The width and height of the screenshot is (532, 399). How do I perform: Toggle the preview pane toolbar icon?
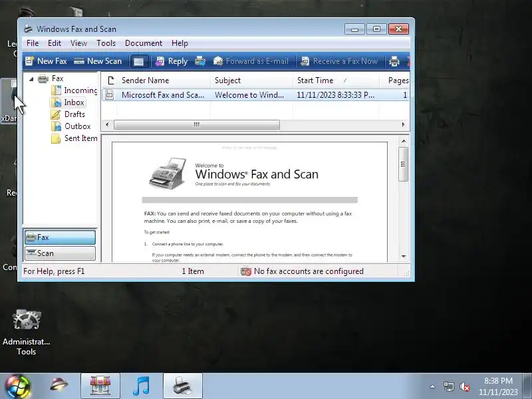139,61
